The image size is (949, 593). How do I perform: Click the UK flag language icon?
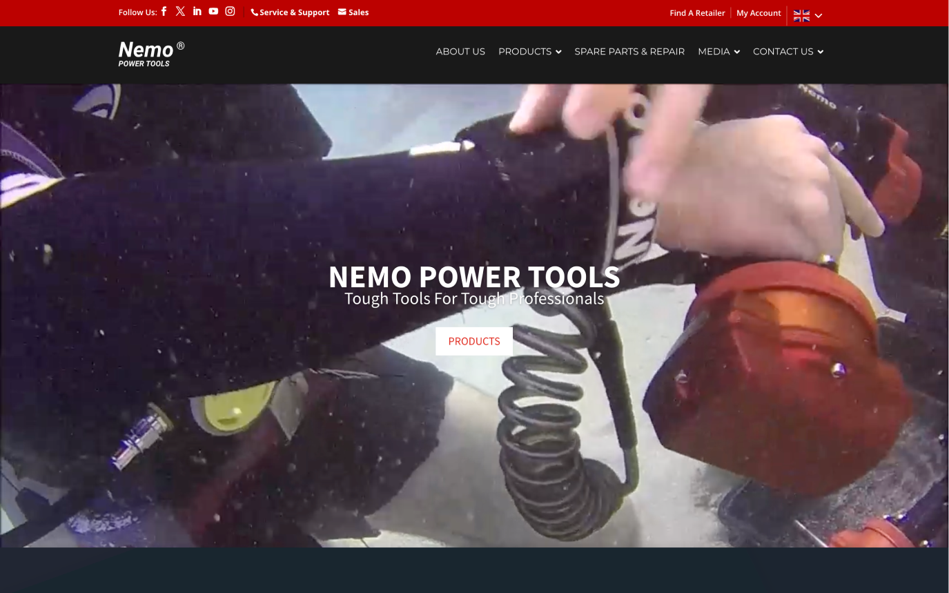pyautogui.click(x=801, y=15)
